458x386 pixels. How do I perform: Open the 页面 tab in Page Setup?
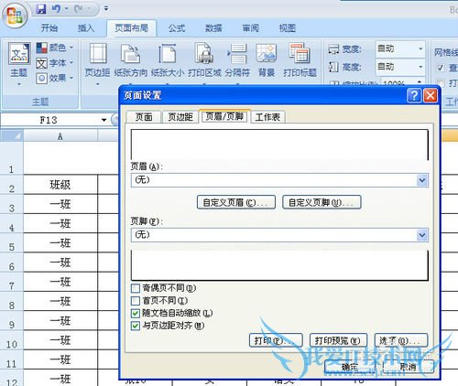[x=144, y=117]
